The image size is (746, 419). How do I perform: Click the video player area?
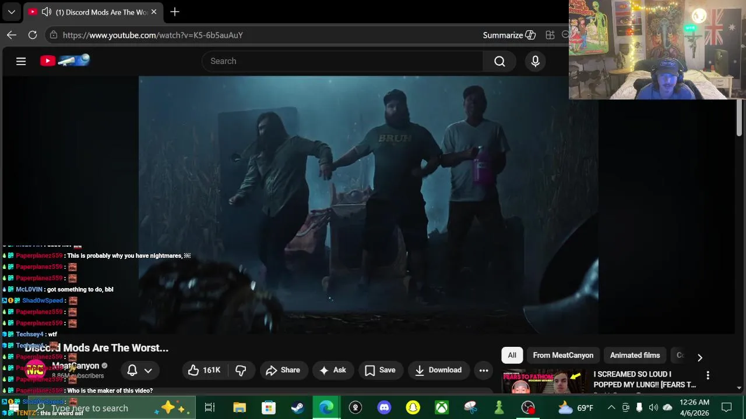pos(368,205)
